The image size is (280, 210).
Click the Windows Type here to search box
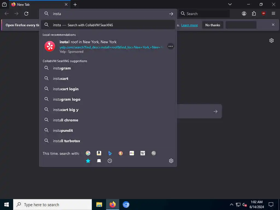(x=52, y=205)
